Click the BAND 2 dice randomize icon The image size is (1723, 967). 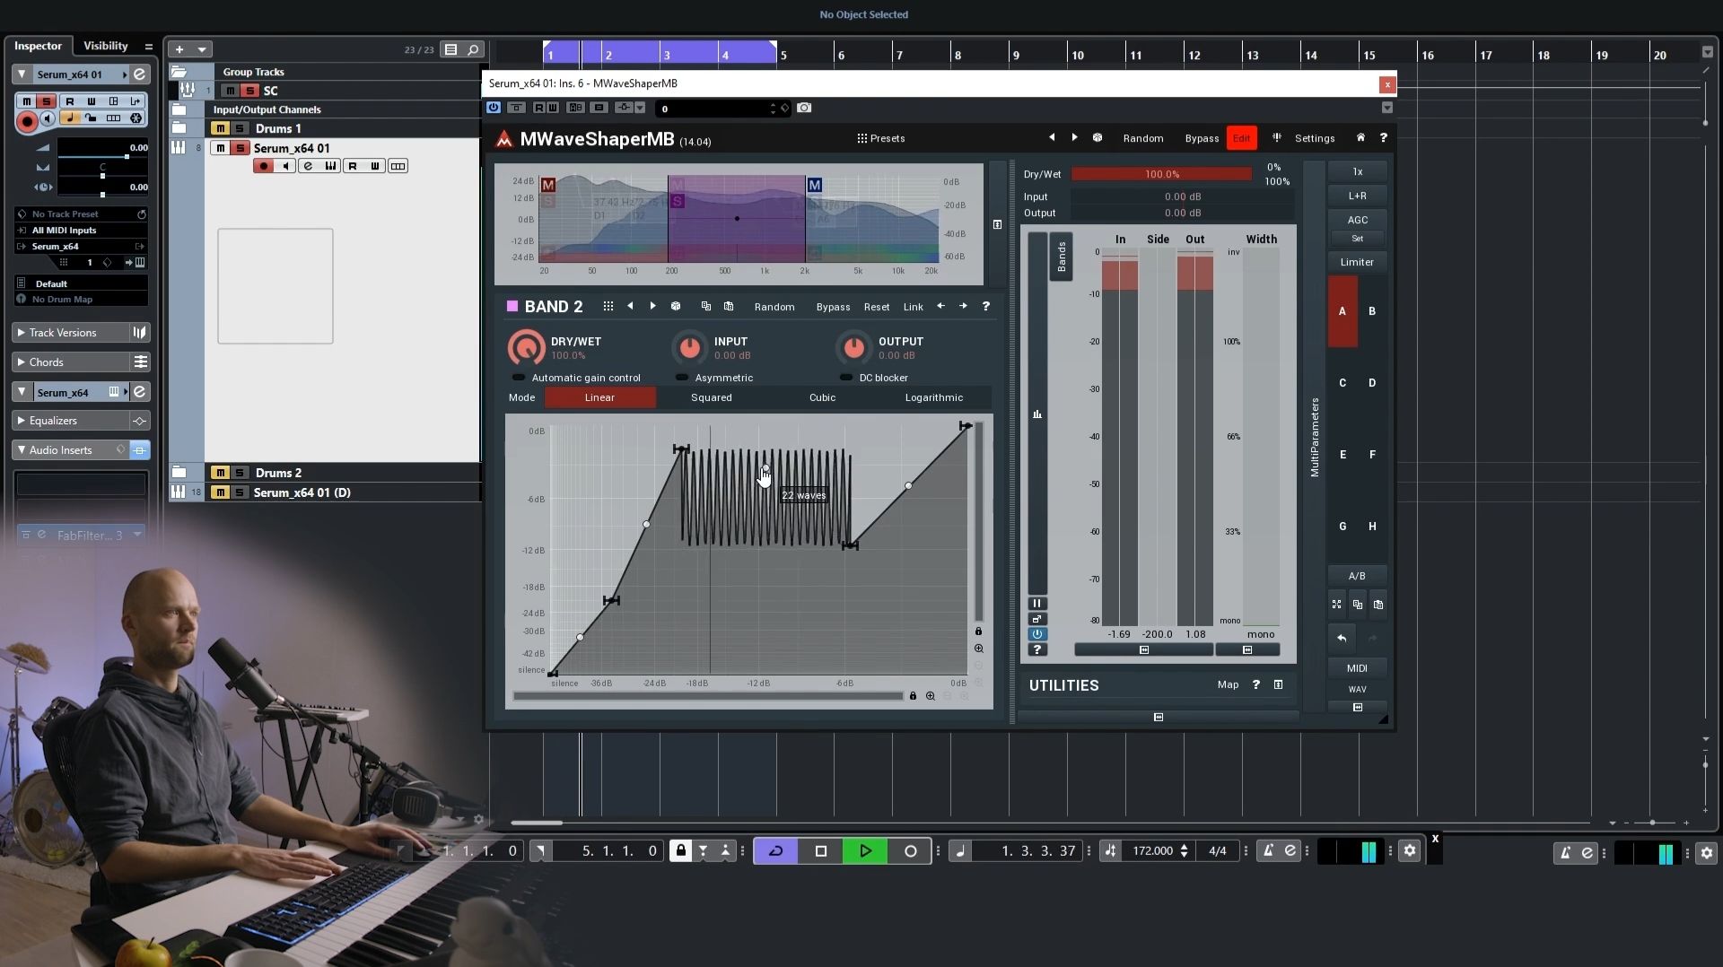(x=676, y=307)
